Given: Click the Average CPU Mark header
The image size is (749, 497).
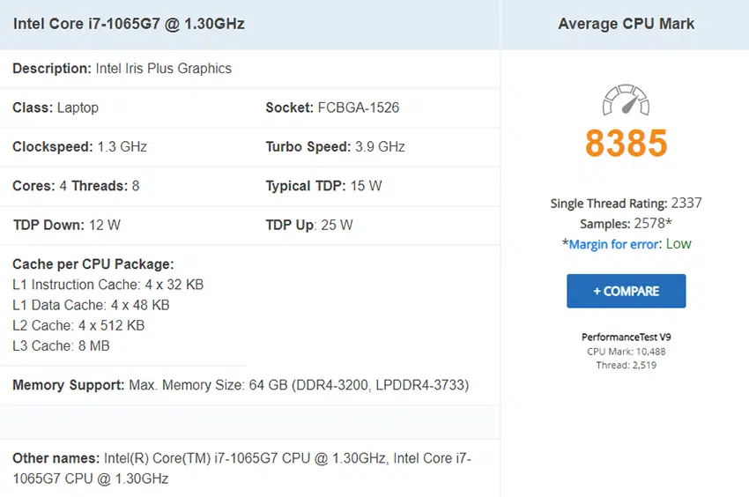Looking at the screenshot, I should (626, 24).
